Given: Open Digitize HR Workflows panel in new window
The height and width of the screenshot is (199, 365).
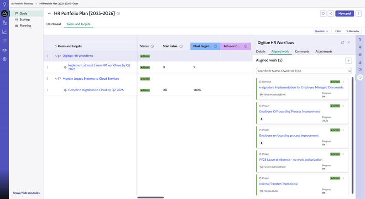Looking at the screenshot, I should coord(343,42).
